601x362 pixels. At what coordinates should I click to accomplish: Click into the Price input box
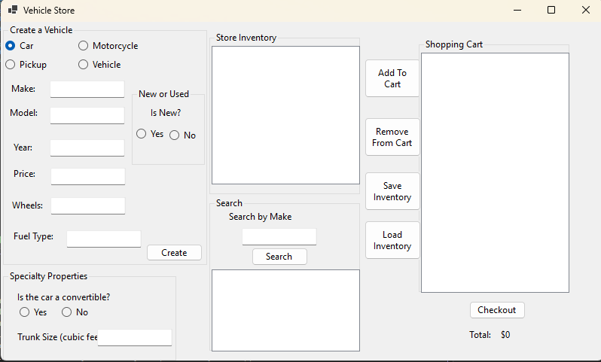point(88,176)
